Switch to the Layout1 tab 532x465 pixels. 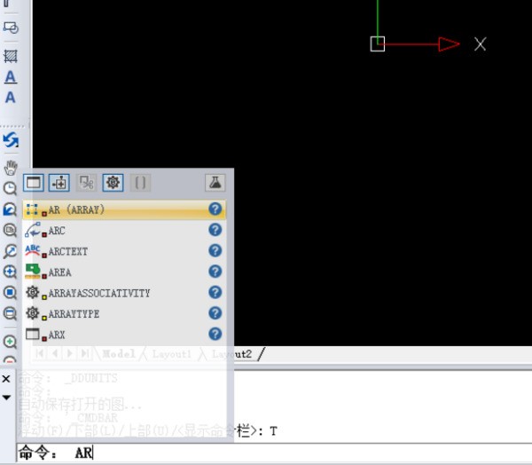(172, 354)
